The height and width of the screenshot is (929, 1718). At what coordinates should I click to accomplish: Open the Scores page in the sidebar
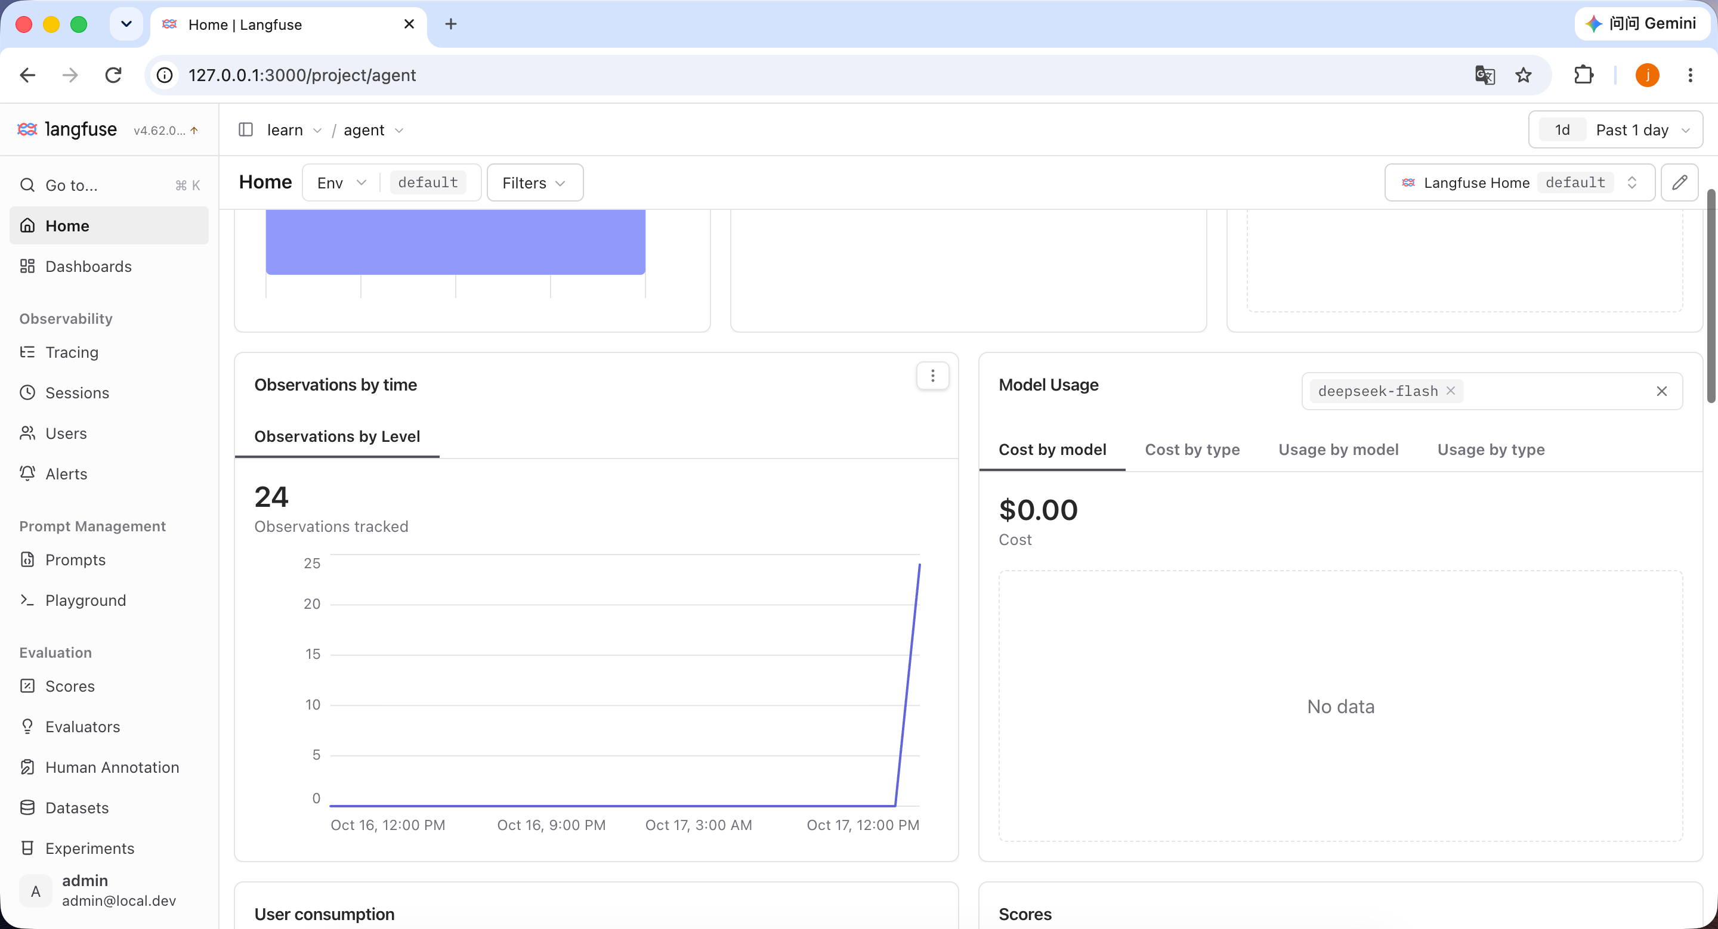[109, 686]
